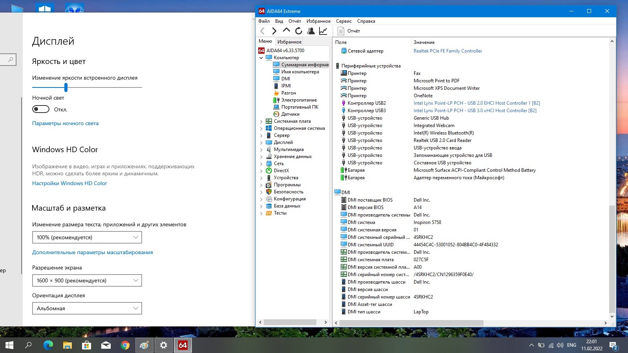This screenshot has height=353, width=628.
Task: Open USB 2.0 EHCI Host Controller link
Action: (476, 103)
